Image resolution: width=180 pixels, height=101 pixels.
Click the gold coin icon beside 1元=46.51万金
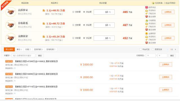[x=44, y=10]
